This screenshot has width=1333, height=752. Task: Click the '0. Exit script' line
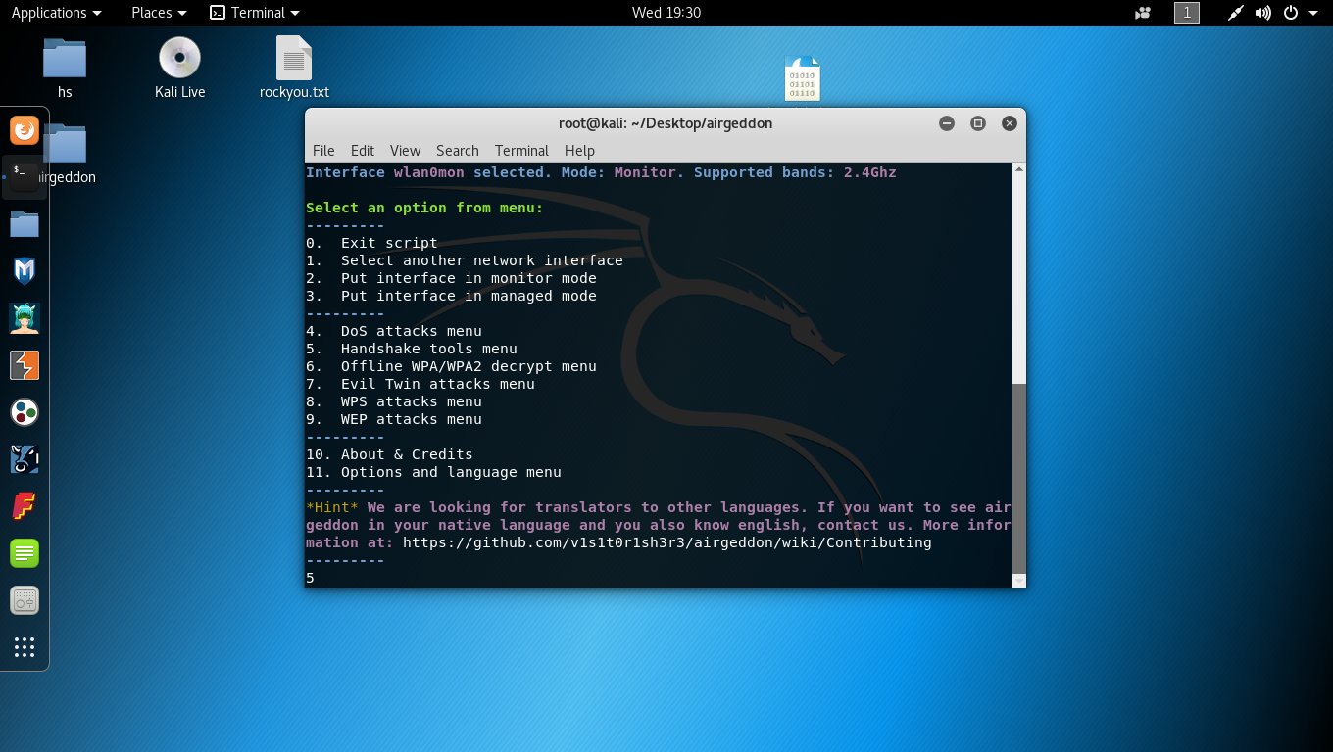tap(371, 243)
